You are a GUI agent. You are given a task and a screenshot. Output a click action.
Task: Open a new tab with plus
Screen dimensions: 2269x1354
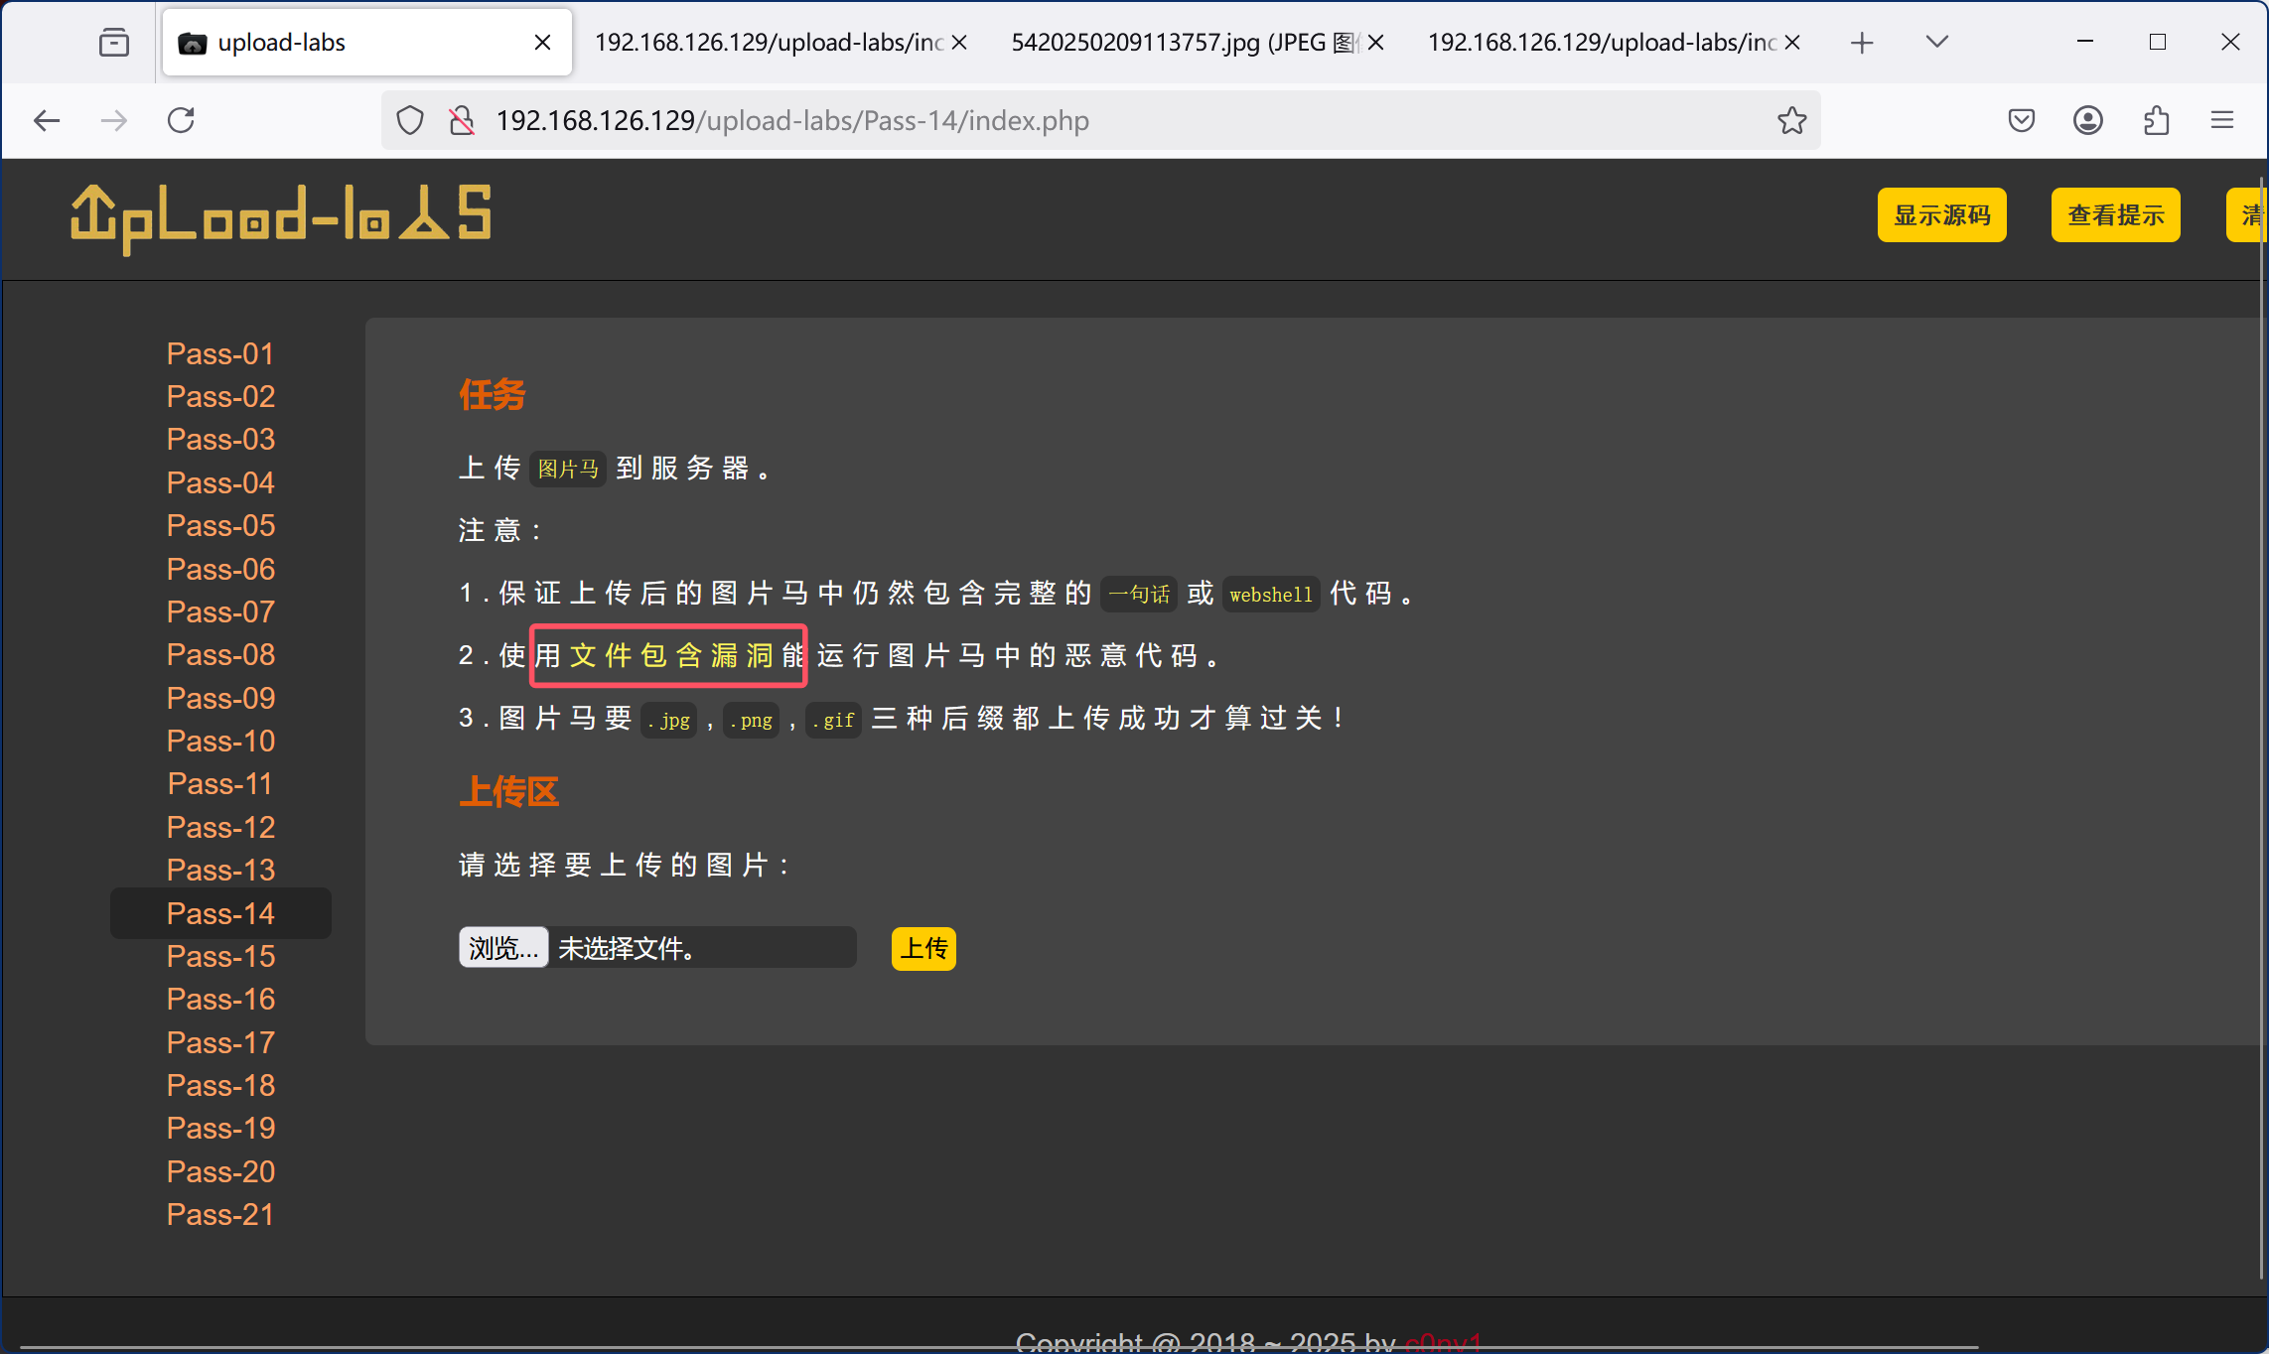click(x=1862, y=43)
